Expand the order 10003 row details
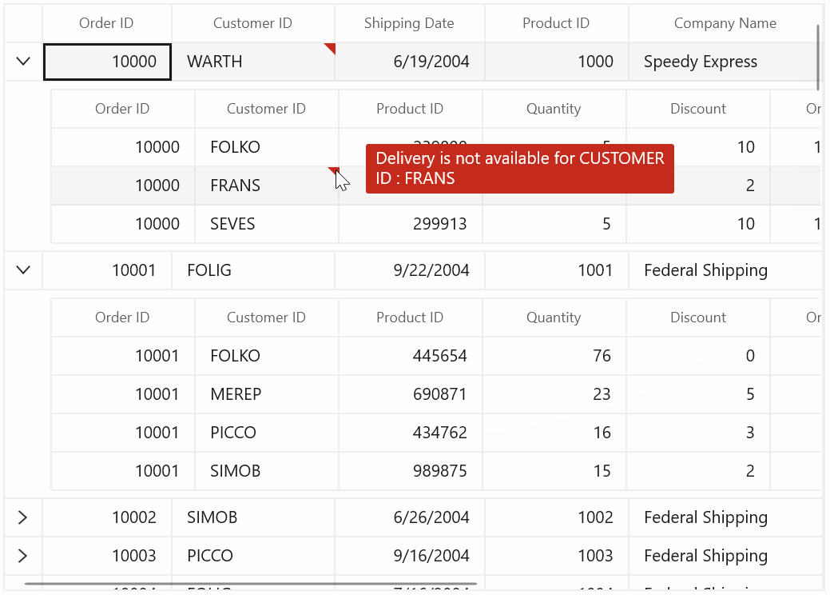The image size is (830, 595). click(22, 556)
